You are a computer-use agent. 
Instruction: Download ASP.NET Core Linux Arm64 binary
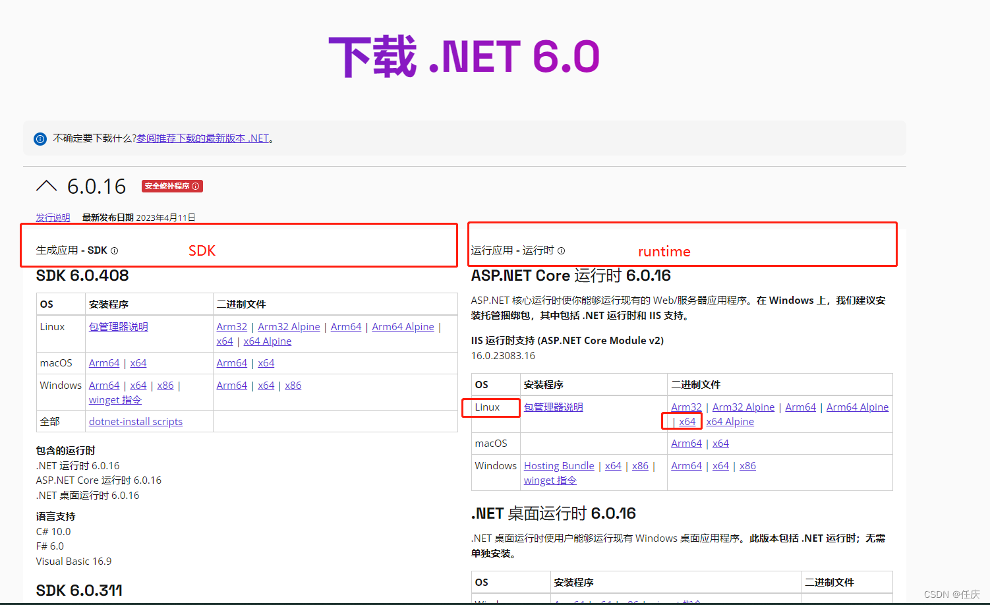coord(801,407)
